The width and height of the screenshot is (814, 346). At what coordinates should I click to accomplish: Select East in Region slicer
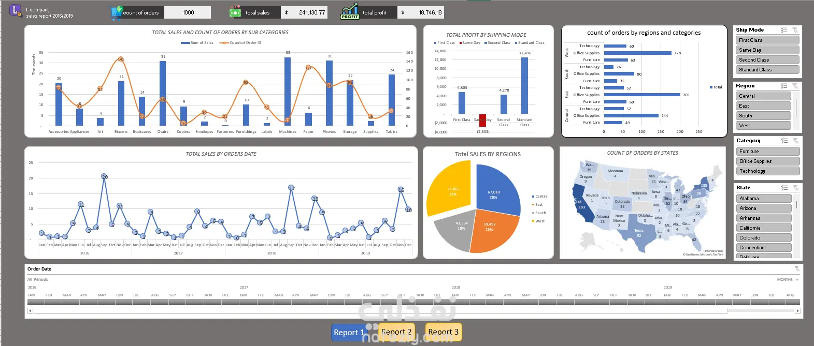(x=764, y=106)
